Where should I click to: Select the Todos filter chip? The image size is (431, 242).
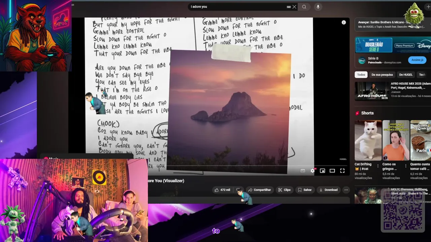(x=361, y=75)
